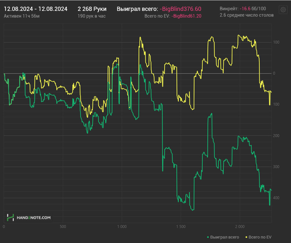Click the date range 12.08.2024 - 12.08.2024
This screenshot has width=291, height=243.
[x=36, y=9]
